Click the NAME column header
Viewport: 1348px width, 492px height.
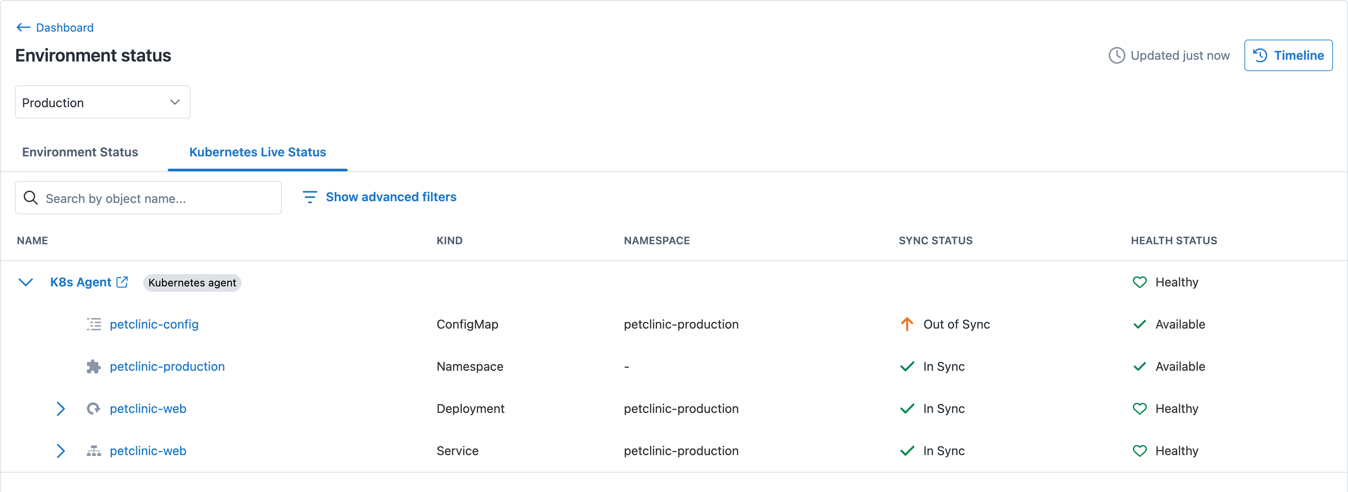click(x=32, y=241)
